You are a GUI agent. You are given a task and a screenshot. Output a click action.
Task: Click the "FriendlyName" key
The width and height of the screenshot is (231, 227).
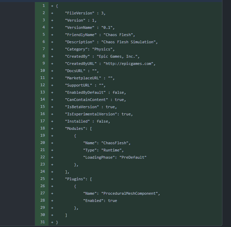81,35
